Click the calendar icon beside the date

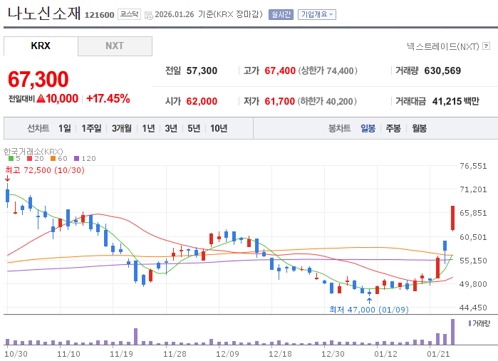(x=148, y=15)
